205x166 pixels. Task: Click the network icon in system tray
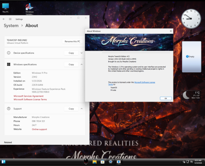[x=187, y=162]
